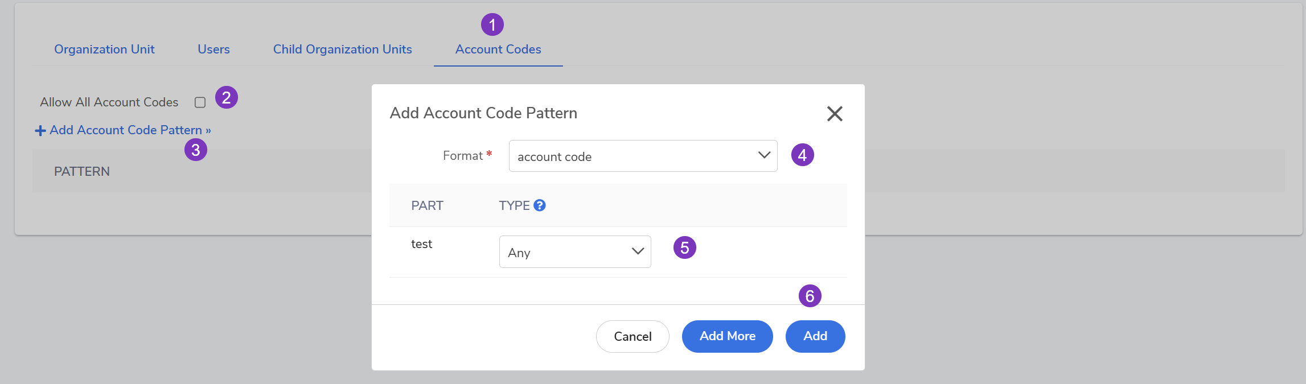
Task: Open the Users tab
Action: pyautogui.click(x=213, y=49)
